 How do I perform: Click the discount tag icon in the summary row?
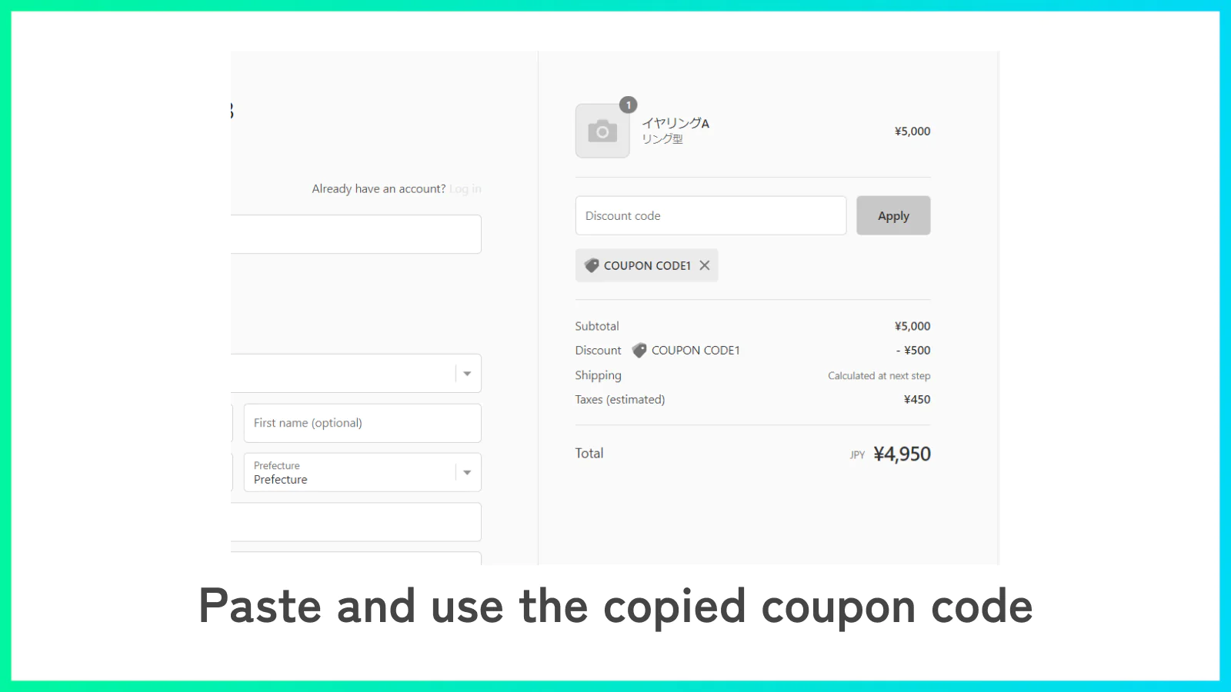(x=639, y=351)
